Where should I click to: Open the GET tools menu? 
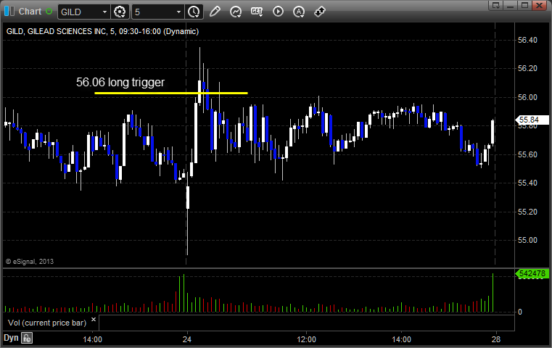click(x=257, y=12)
